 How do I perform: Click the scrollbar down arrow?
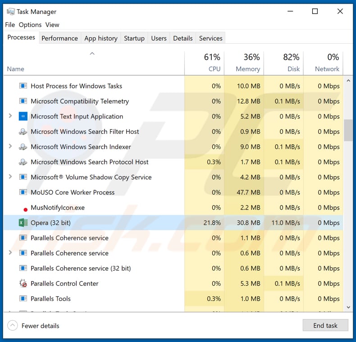(x=348, y=307)
